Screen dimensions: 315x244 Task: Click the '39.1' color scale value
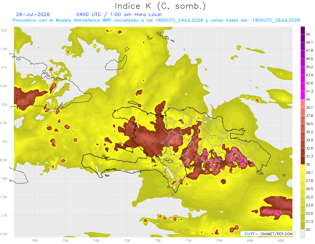pos(309,107)
